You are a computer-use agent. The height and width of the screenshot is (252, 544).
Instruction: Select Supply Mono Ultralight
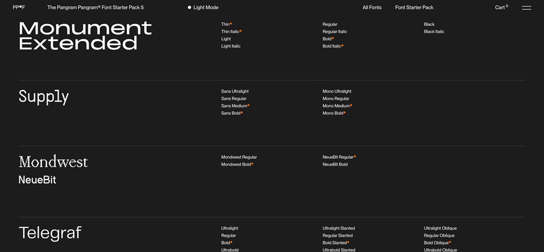pos(337,91)
